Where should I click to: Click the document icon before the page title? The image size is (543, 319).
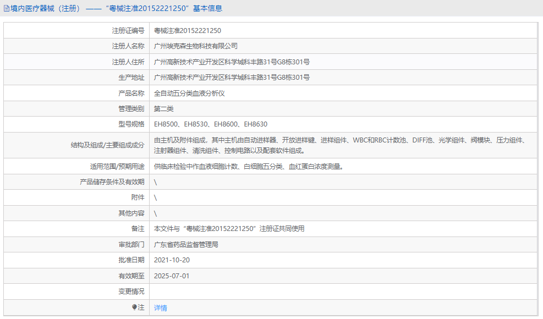click(x=6, y=8)
